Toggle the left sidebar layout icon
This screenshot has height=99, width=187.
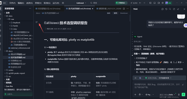pyautogui.click(x=150, y=3)
